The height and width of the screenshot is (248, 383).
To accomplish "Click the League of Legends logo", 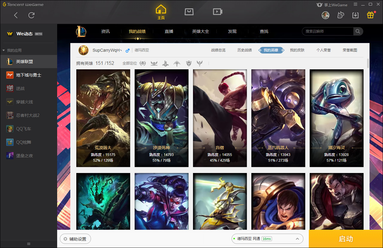I will tap(81, 31).
